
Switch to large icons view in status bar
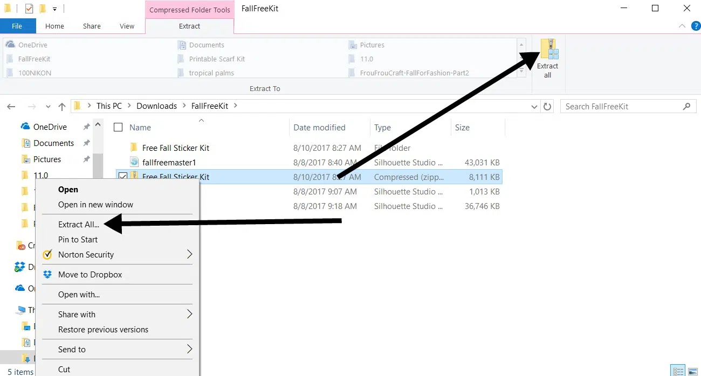tap(693, 371)
